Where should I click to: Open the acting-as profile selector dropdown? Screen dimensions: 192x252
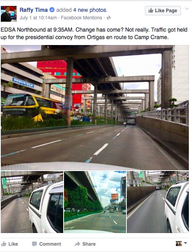point(181,243)
